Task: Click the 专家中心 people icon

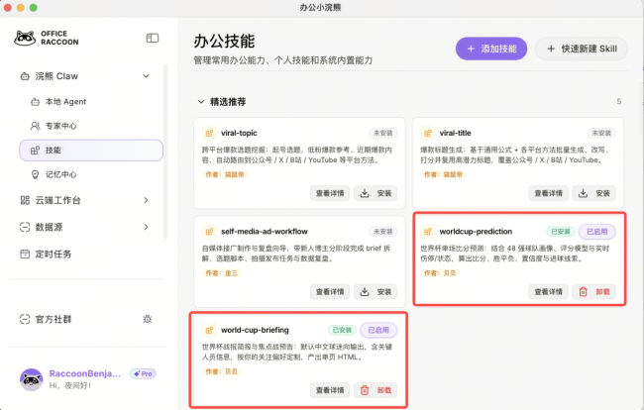Action: point(36,126)
